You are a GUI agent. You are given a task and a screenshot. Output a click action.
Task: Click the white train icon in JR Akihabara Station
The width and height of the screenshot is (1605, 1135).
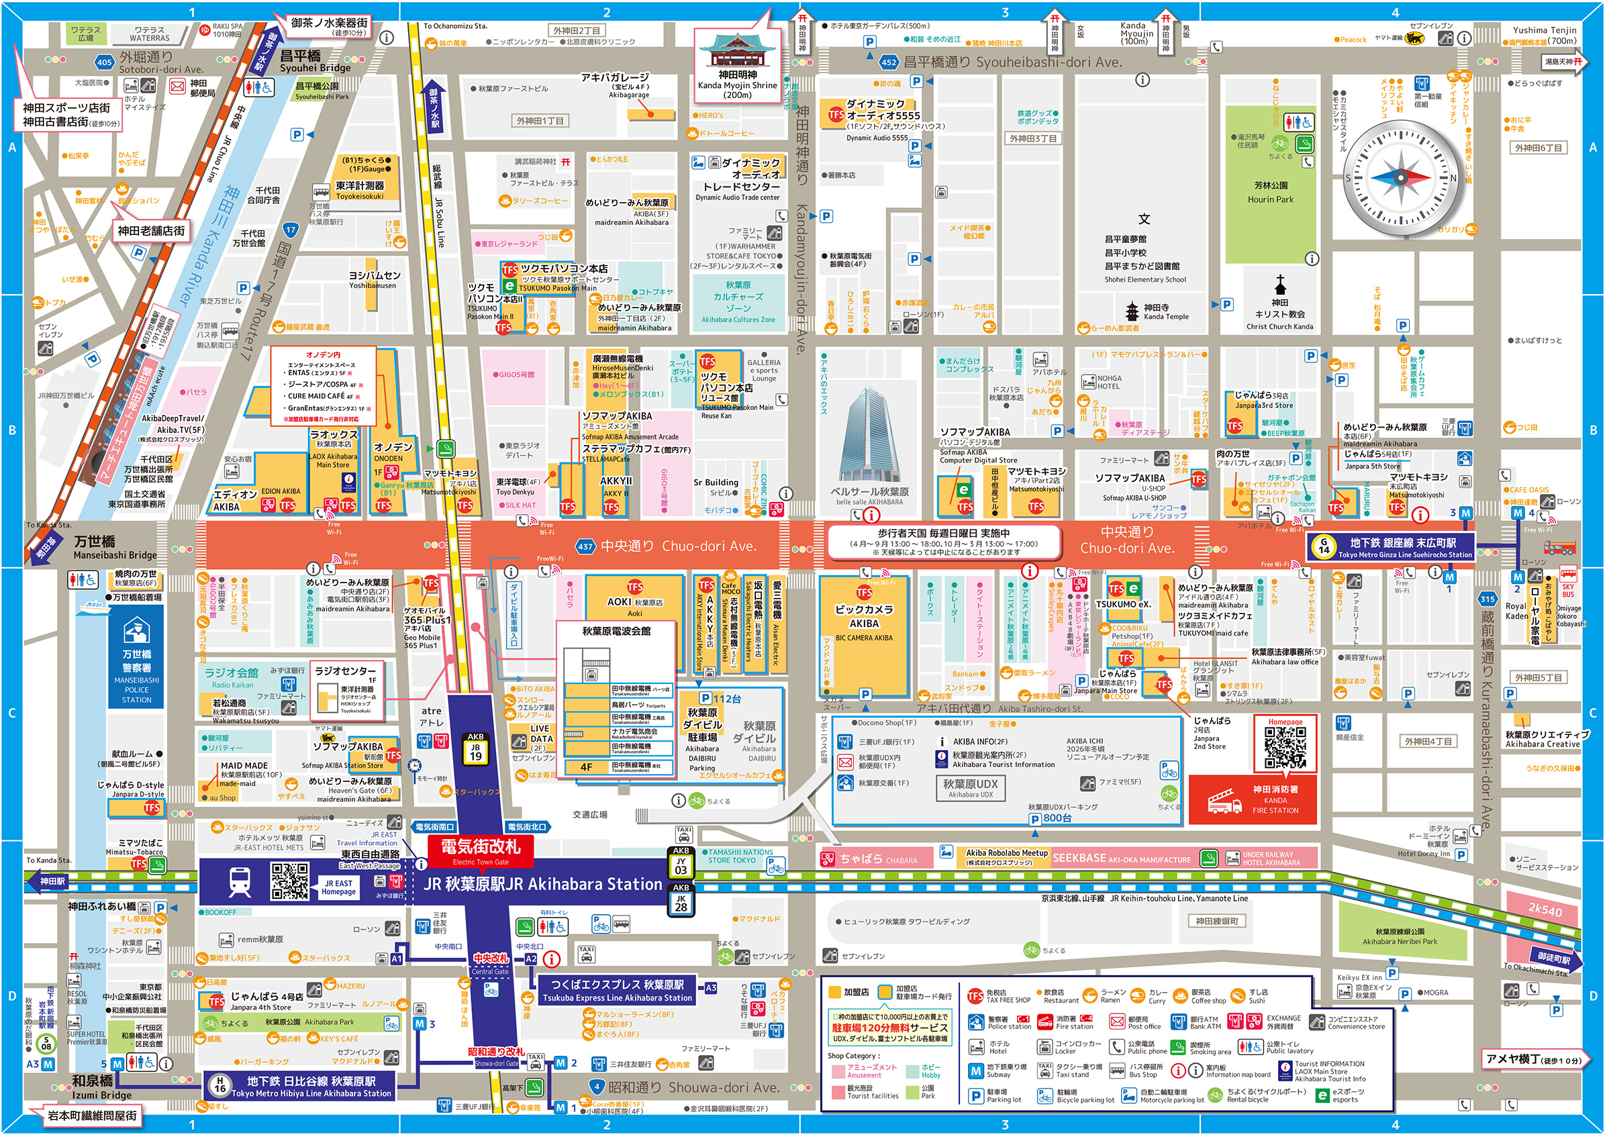[240, 883]
